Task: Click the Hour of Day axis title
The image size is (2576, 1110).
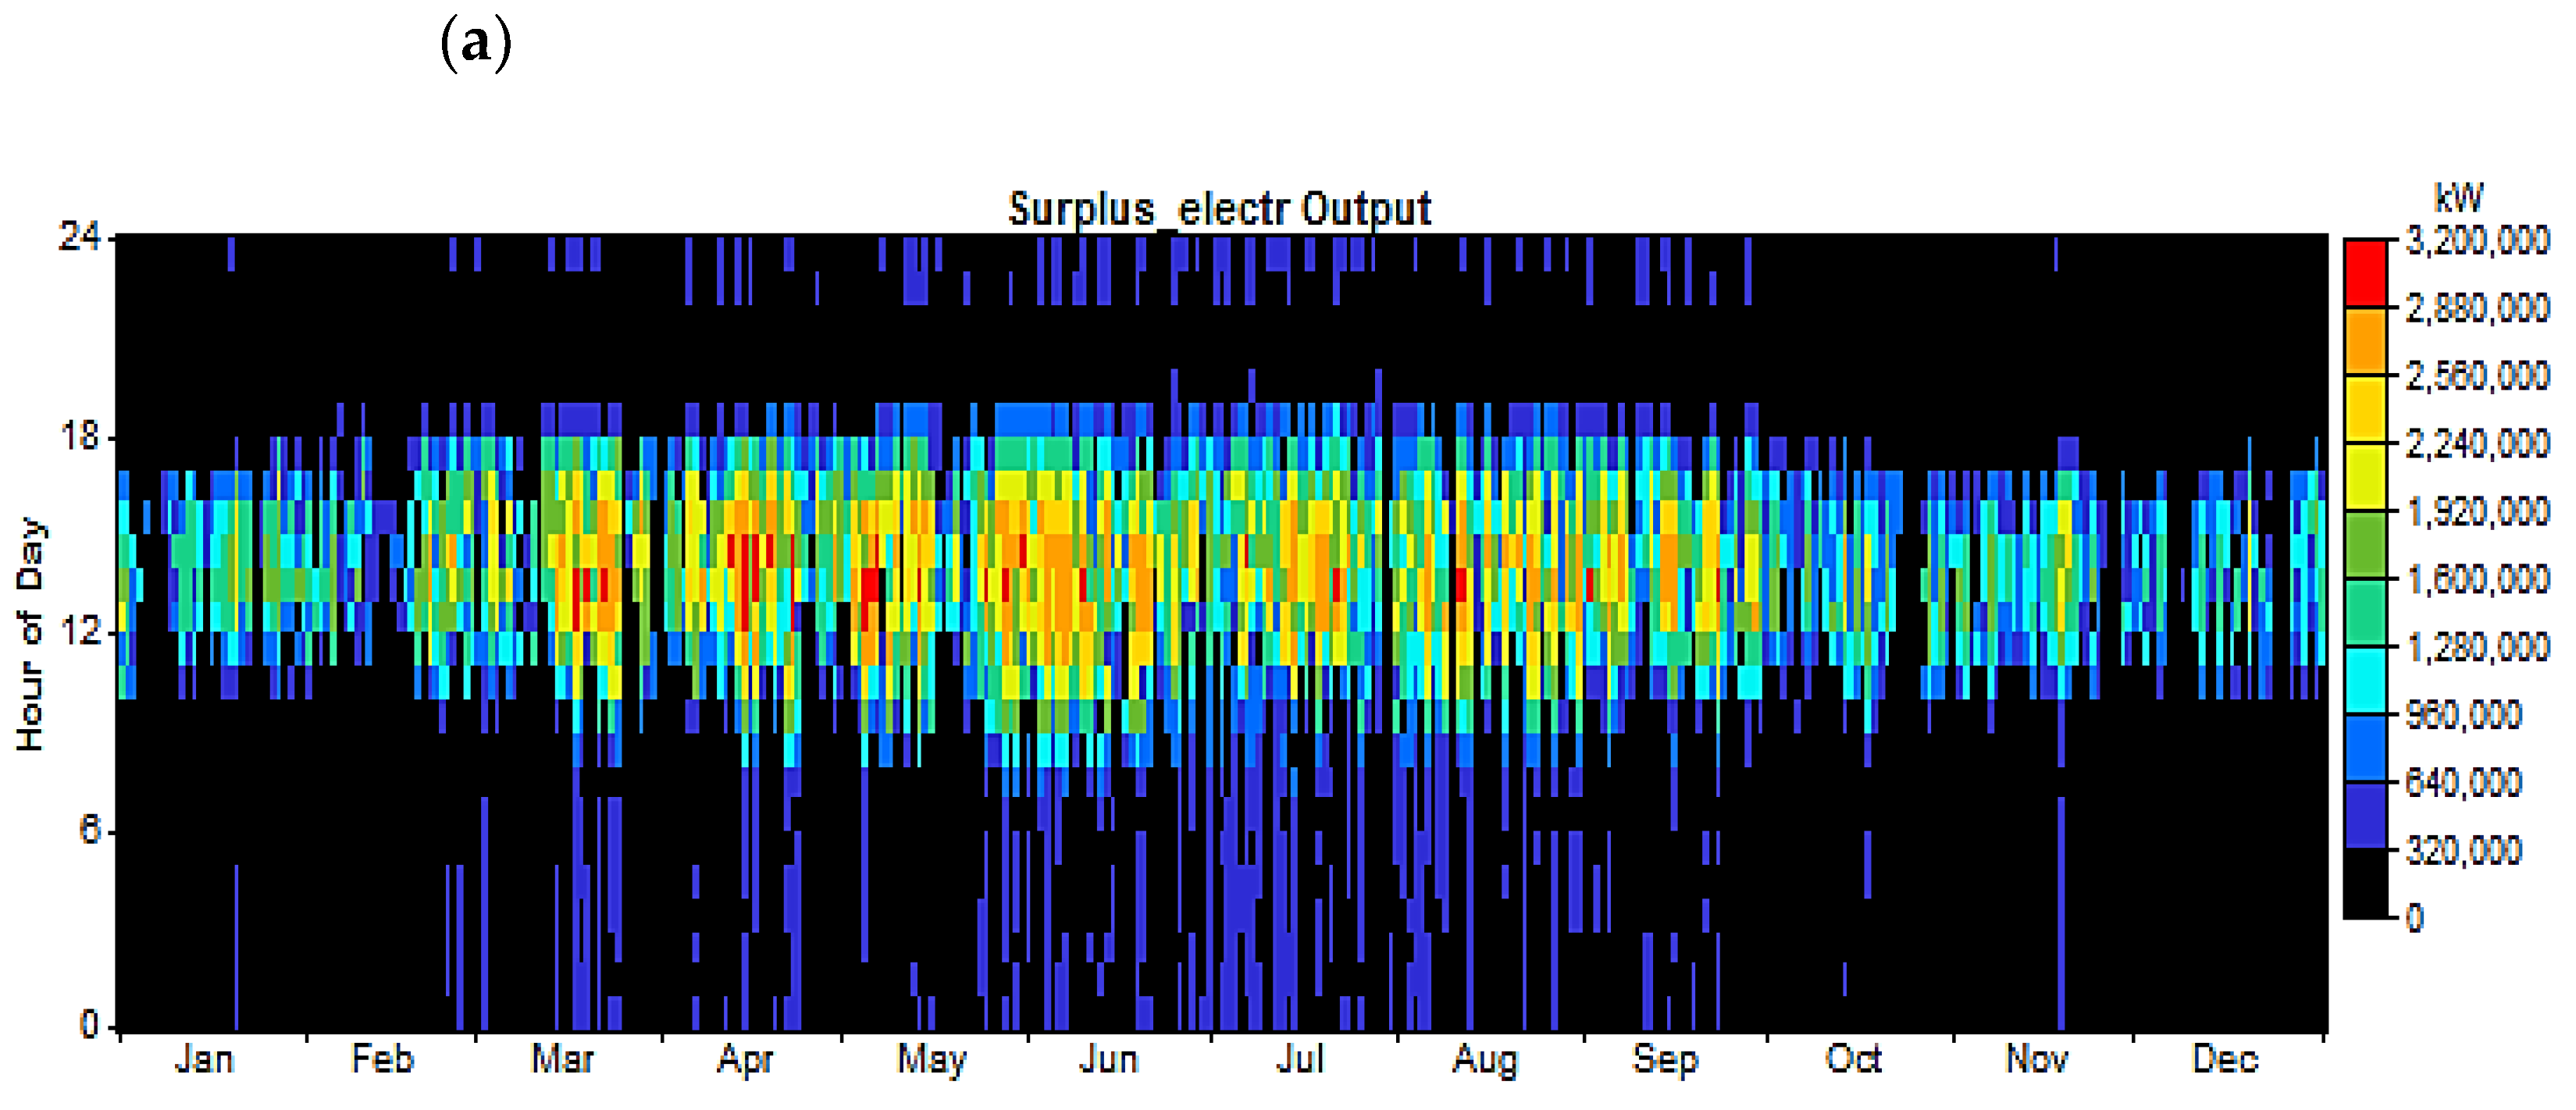Action: (31, 633)
